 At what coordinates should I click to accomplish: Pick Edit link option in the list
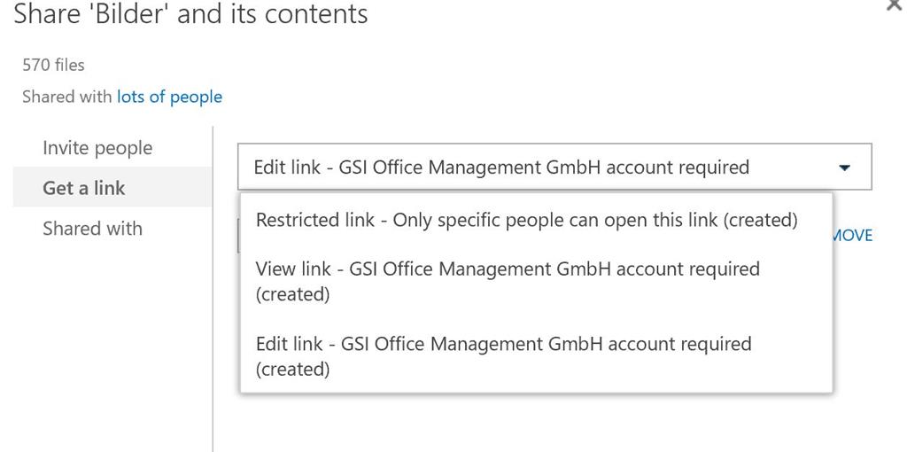[502, 344]
